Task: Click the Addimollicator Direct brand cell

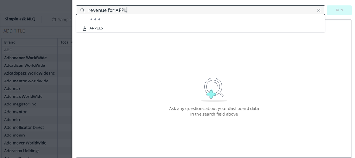Action: tap(24, 127)
